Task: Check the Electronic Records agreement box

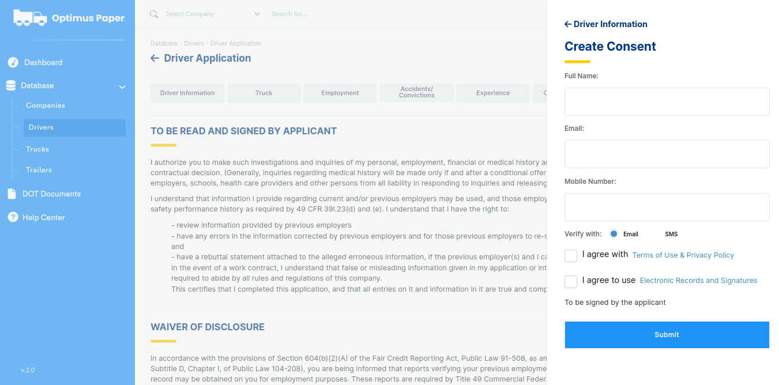Action: [x=571, y=281]
